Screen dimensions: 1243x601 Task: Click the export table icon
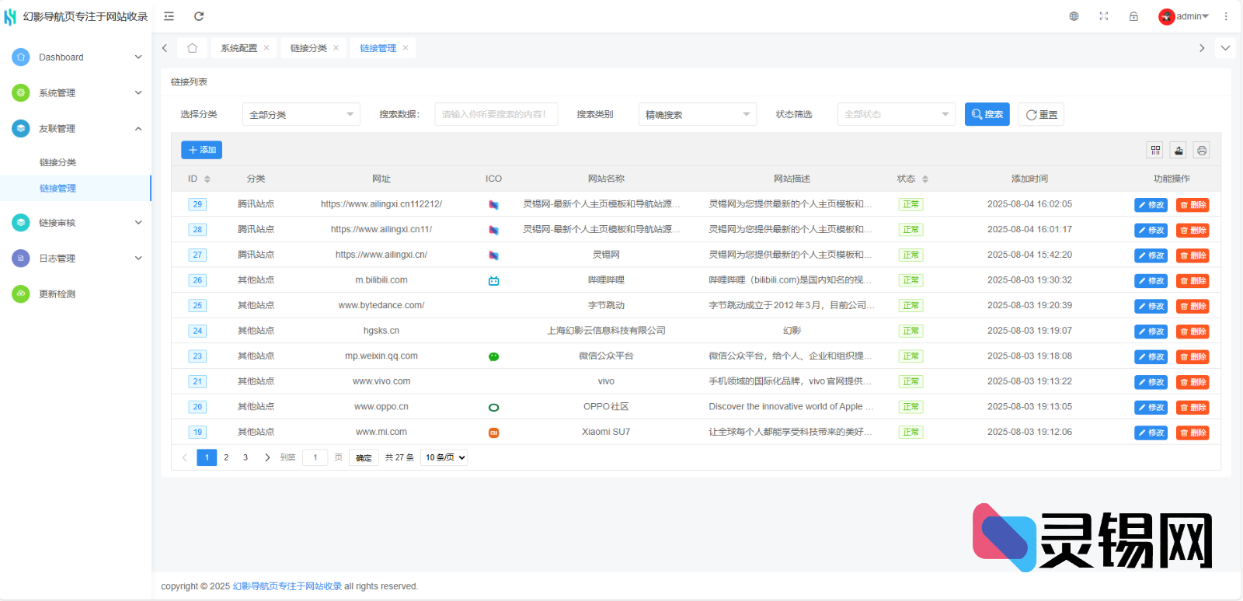coord(1179,151)
